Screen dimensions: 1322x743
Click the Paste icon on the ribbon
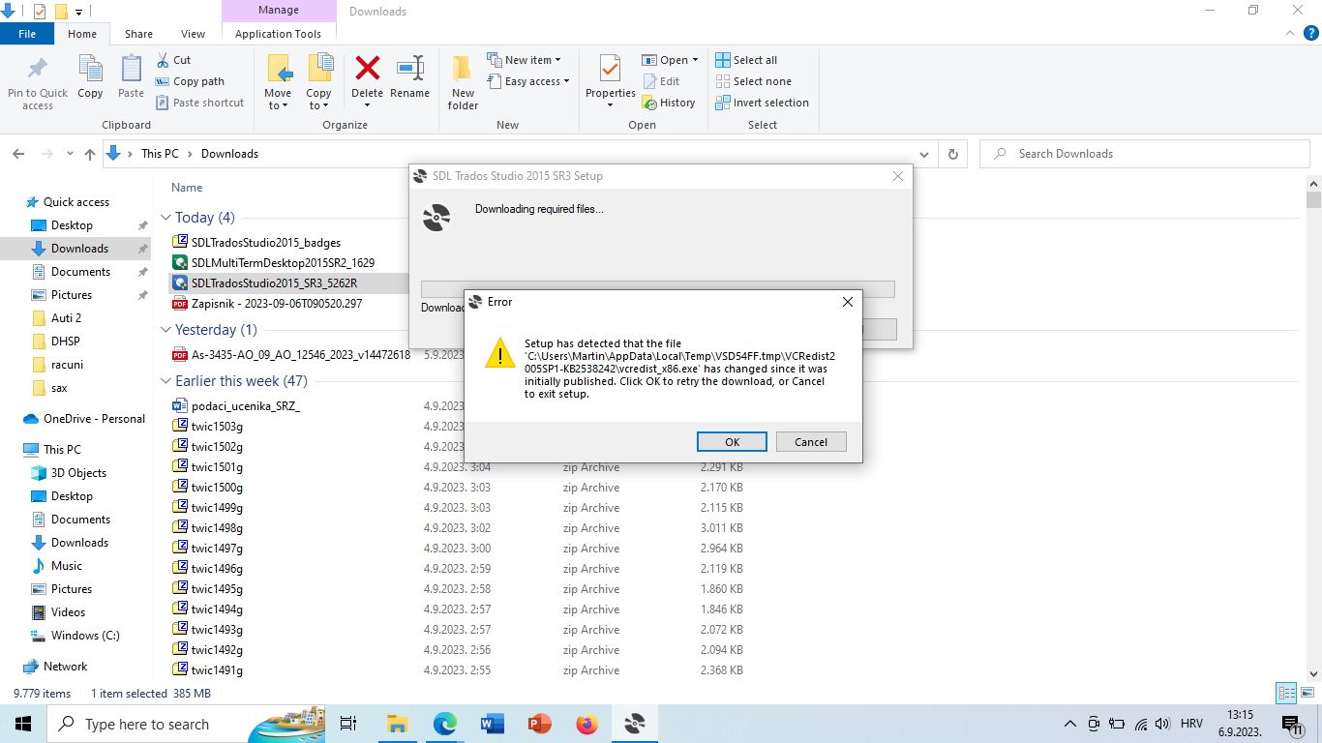[131, 77]
